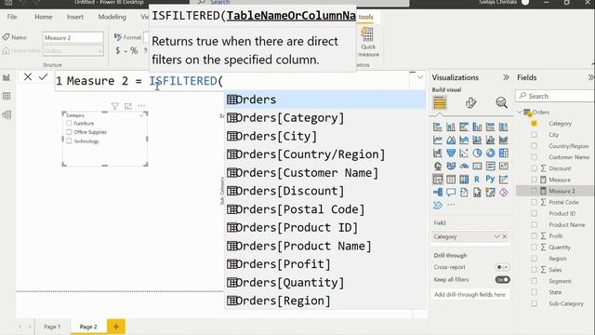Expand the formula bar chevron

(x=420, y=77)
